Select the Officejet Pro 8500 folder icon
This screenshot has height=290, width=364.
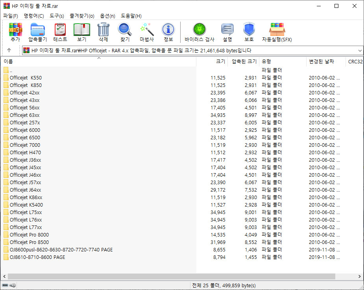tap(6, 242)
